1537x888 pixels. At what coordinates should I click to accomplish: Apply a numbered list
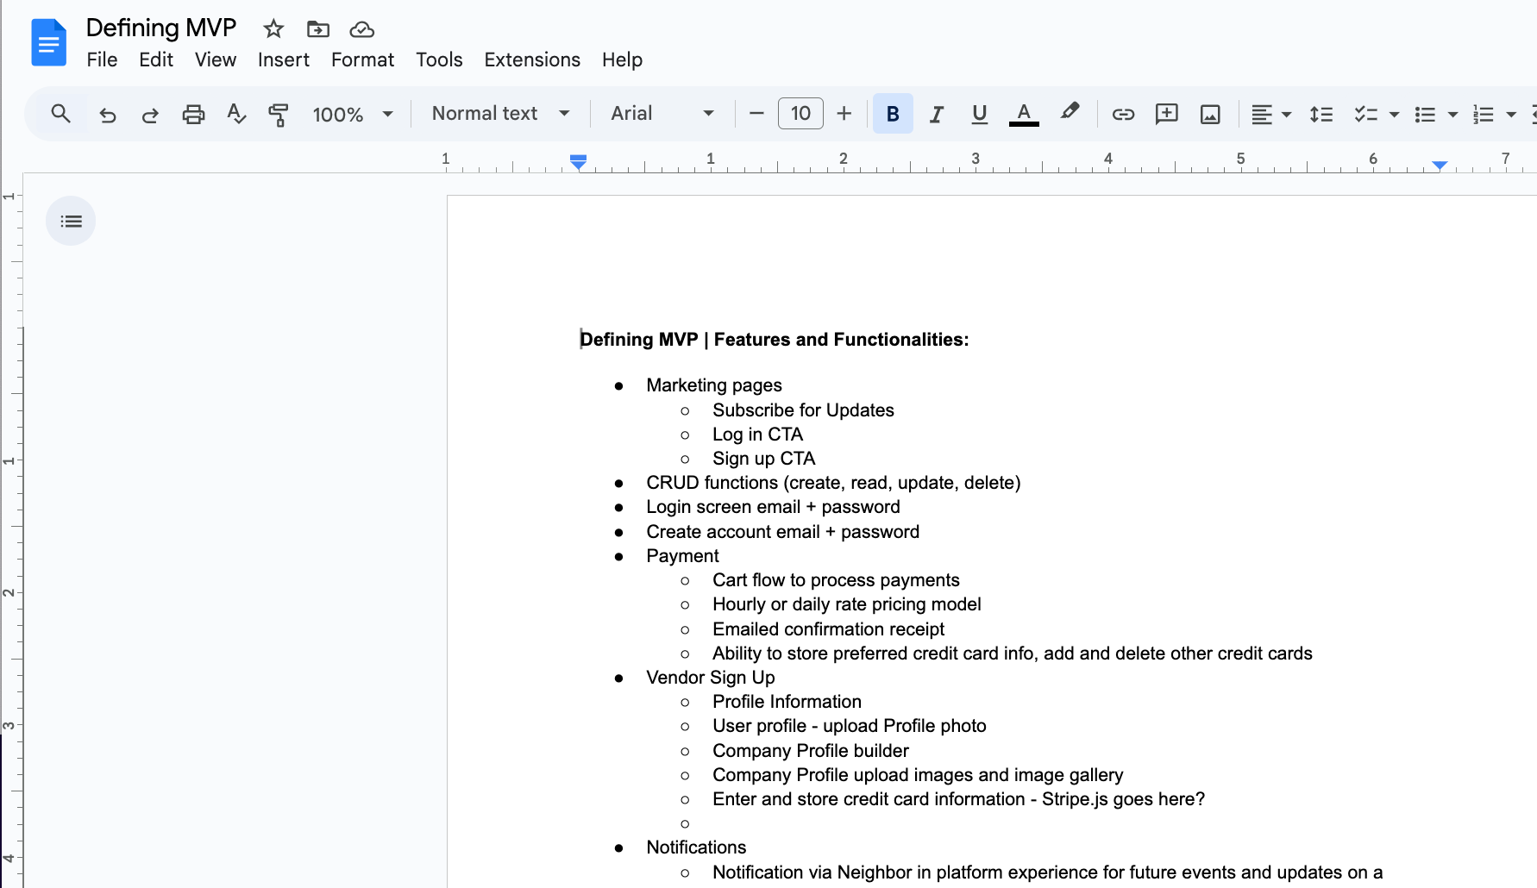pos(1483,114)
